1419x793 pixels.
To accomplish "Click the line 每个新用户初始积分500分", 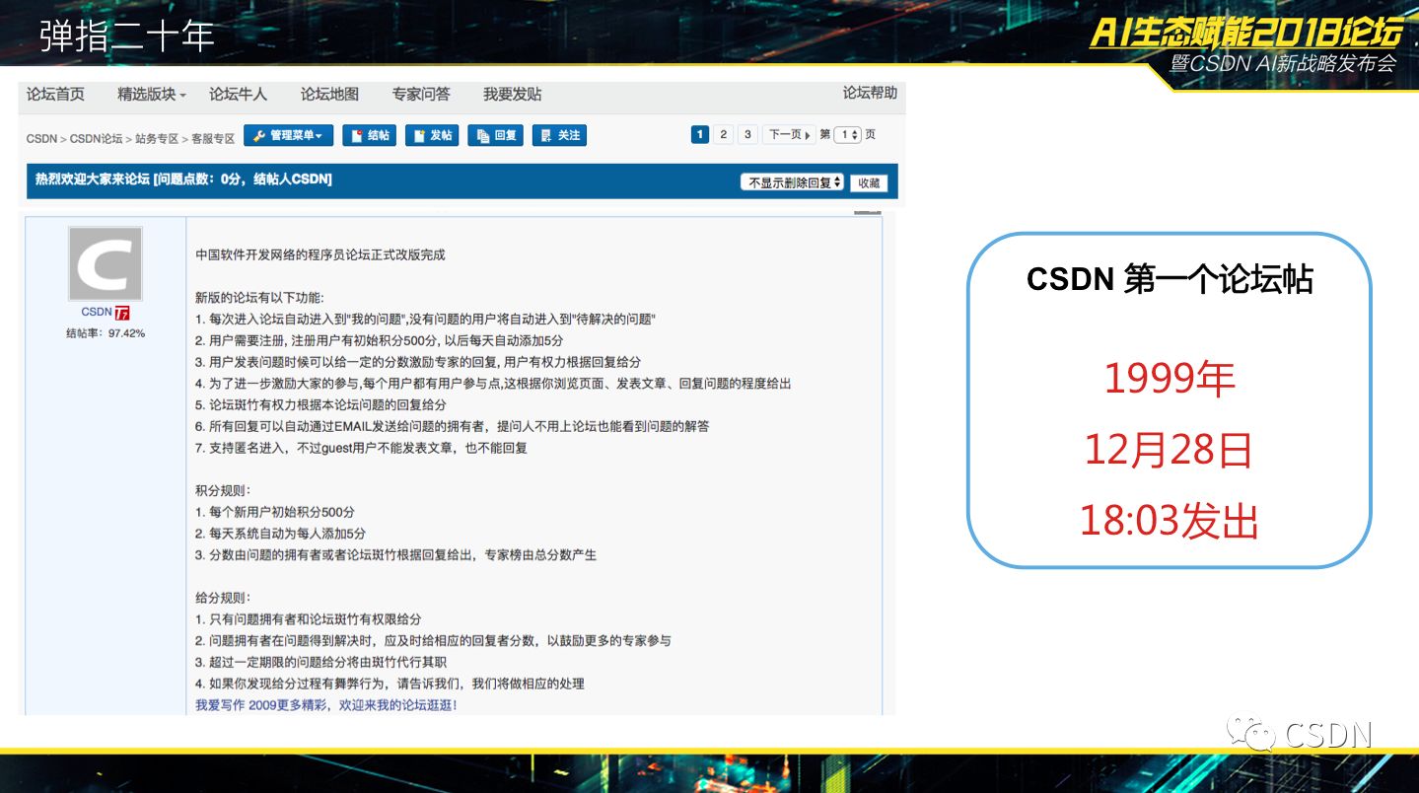I will (275, 512).
